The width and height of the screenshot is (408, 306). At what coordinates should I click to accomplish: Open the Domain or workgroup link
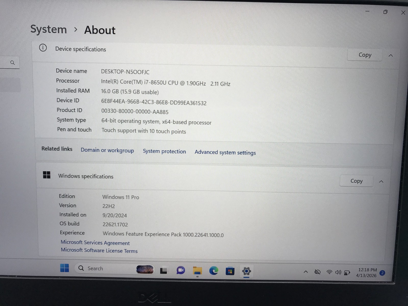pos(107,150)
